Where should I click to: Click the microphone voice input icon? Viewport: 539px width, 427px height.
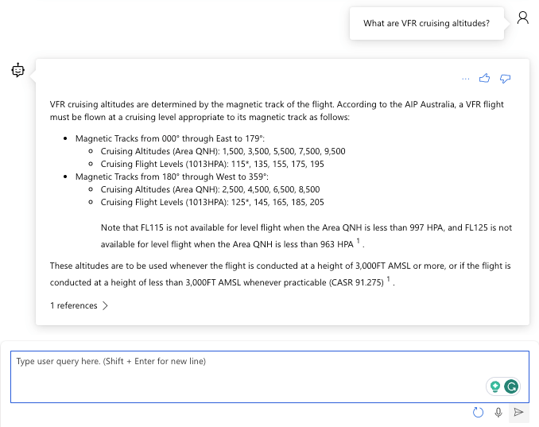[x=498, y=412]
